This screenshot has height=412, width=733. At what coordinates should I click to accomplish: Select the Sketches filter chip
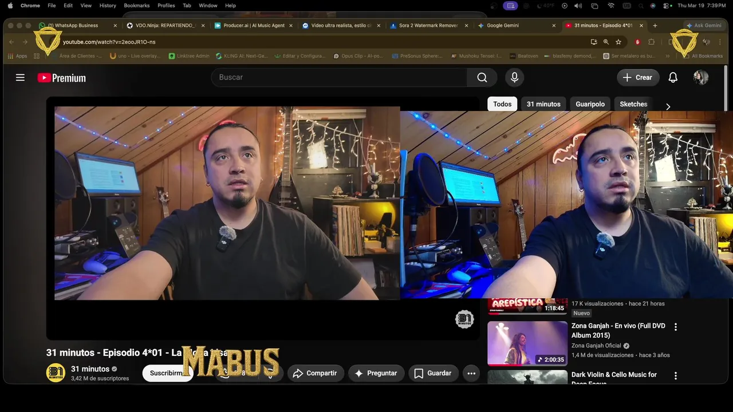633,104
